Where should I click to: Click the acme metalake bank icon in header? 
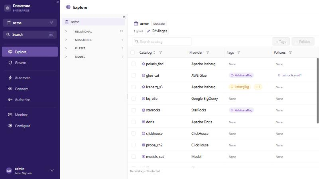[136, 23]
